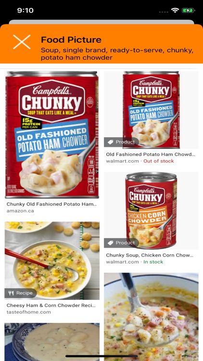Viewport: 203px width, 361px height.
Task: Tap the Food Picture header title
Action: (x=71, y=39)
